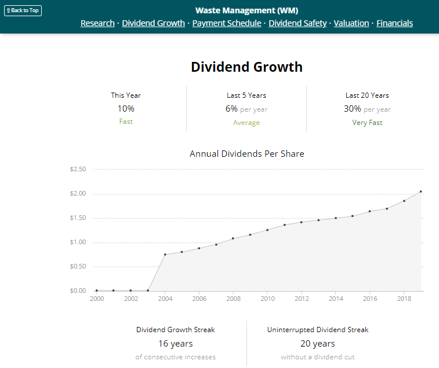The width and height of the screenshot is (439, 368).
Task: Click the 30% per year value
Action: point(367,109)
